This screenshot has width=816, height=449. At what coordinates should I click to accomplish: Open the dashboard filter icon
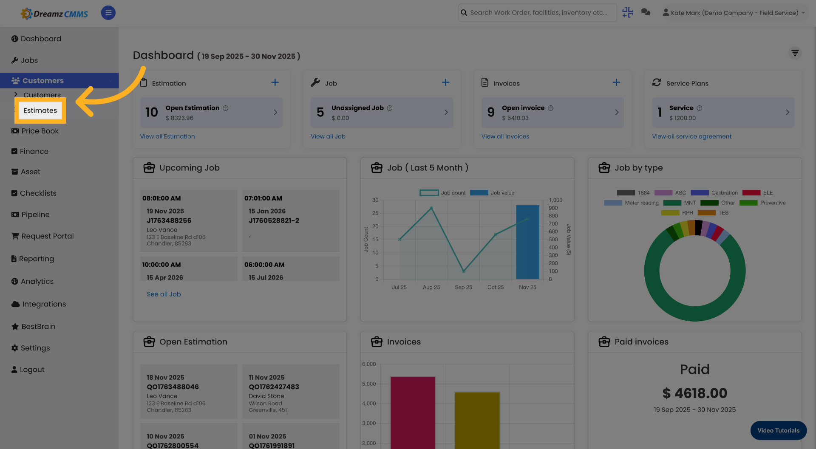[x=795, y=53]
